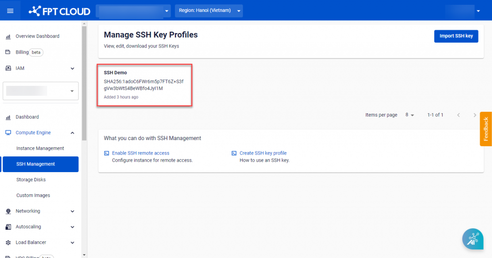Open the Region Hanoi (Vietnam) dropdown
Image resolution: width=492 pixels, height=258 pixels.
(x=209, y=11)
